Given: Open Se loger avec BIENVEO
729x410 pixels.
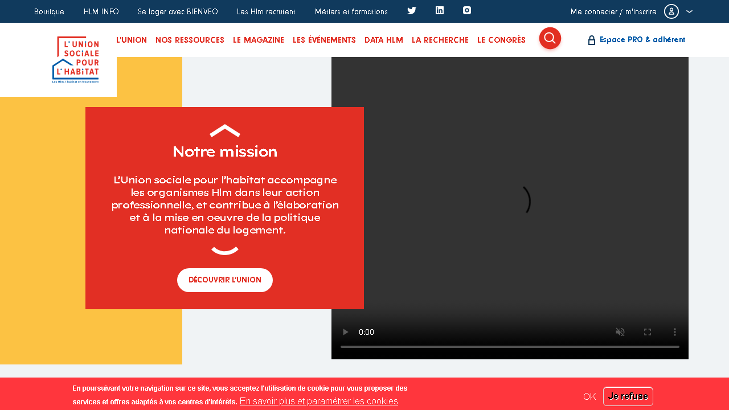Looking at the screenshot, I should pyautogui.click(x=178, y=11).
